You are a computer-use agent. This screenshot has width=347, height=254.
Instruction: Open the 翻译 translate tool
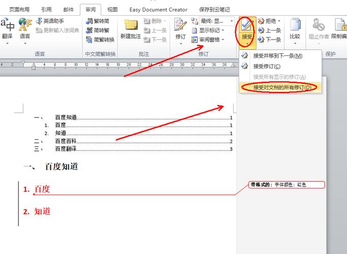tap(7, 27)
